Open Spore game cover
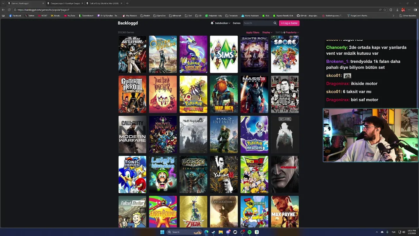This screenshot has width=419, height=236. (x=285, y=54)
